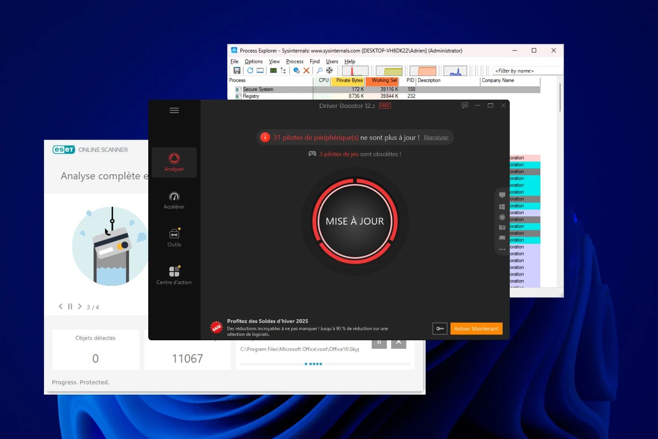Click the license key icon button
This screenshot has height=439, width=658.
(440, 329)
